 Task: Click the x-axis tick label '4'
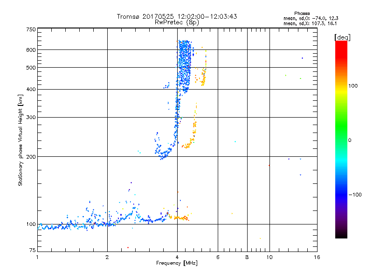point(177,257)
